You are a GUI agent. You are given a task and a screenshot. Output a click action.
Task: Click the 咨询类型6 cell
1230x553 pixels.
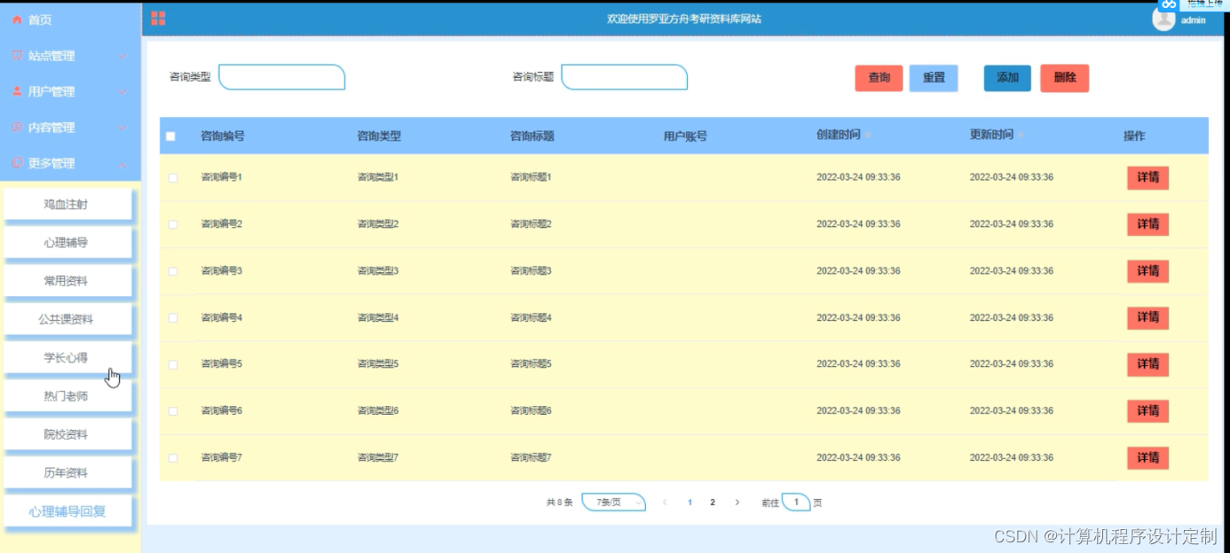378,411
